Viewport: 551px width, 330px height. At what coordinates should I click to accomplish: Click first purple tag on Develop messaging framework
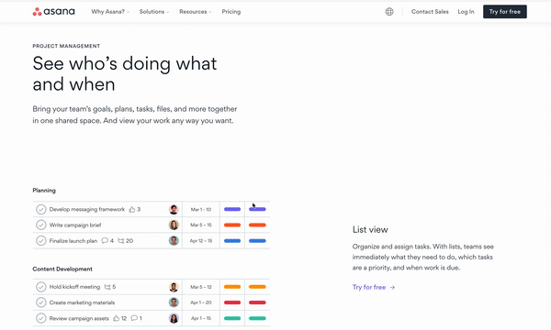tap(232, 209)
